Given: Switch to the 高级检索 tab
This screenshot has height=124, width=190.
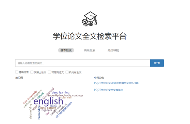Looking at the screenshot, I should pos(90,50).
